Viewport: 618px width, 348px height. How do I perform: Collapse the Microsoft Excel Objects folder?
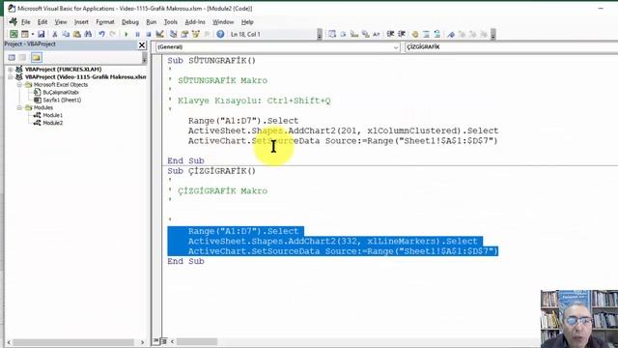(19, 85)
